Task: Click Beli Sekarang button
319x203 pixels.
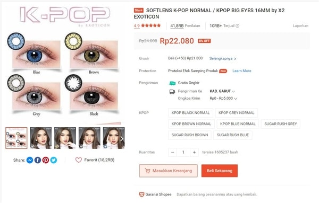Action: 220,171
